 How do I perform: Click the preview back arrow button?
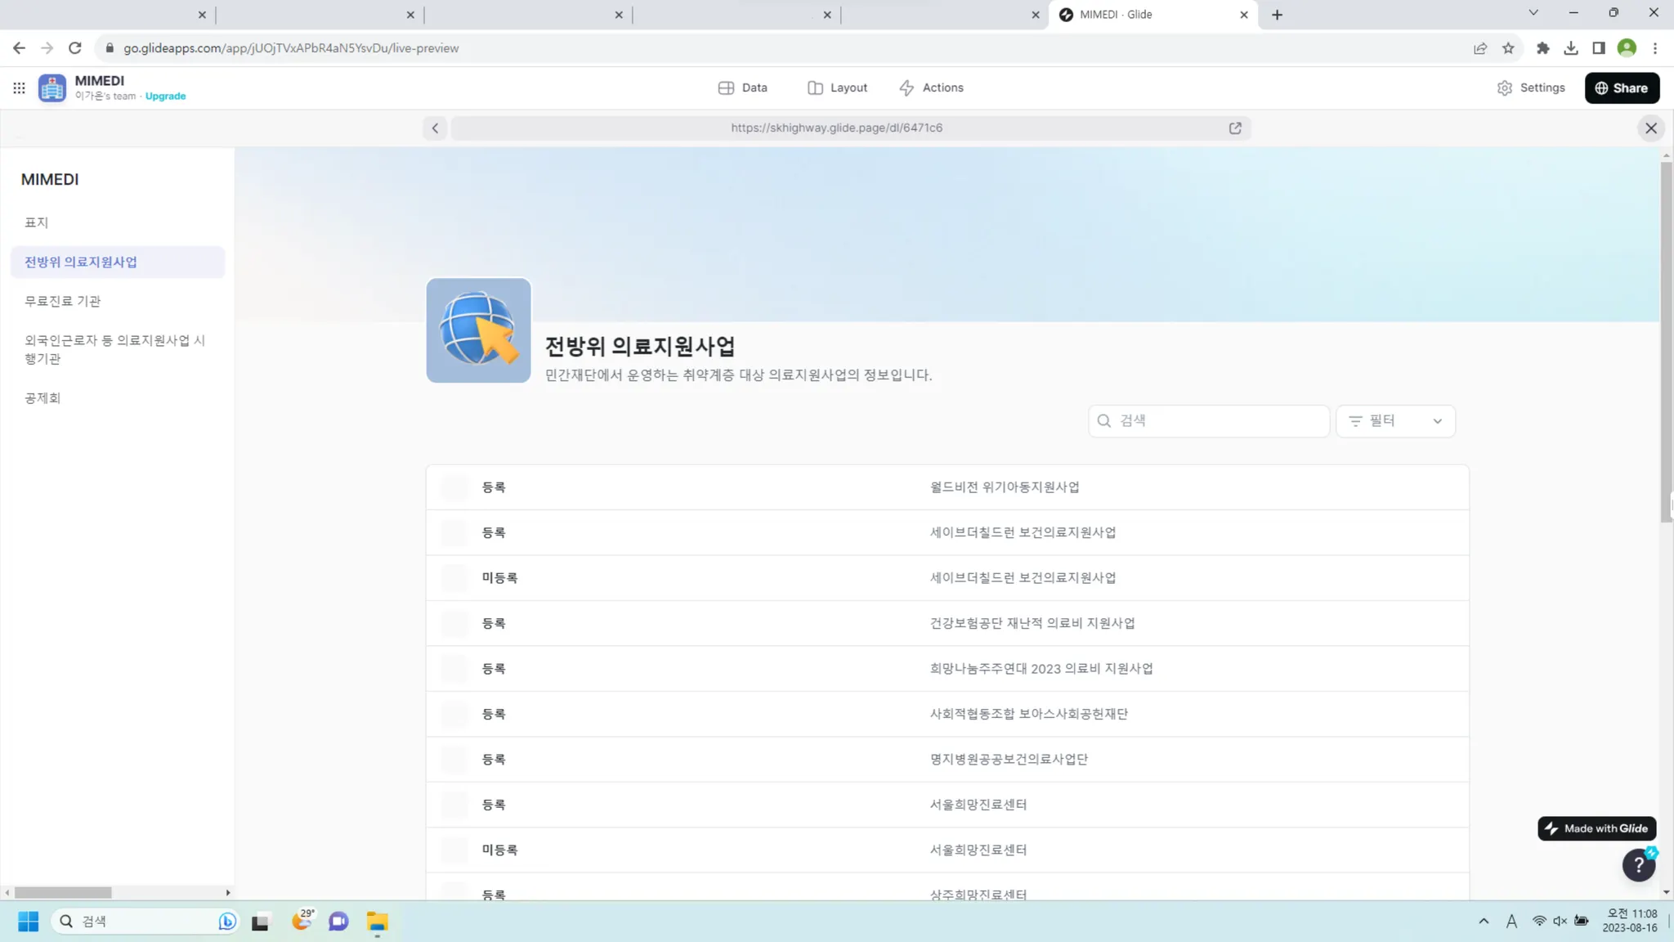click(435, 128)
